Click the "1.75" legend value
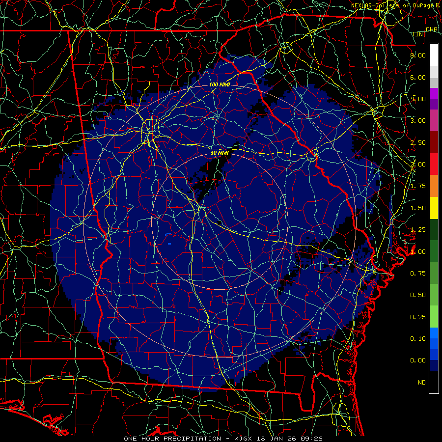 click(418, 186)
